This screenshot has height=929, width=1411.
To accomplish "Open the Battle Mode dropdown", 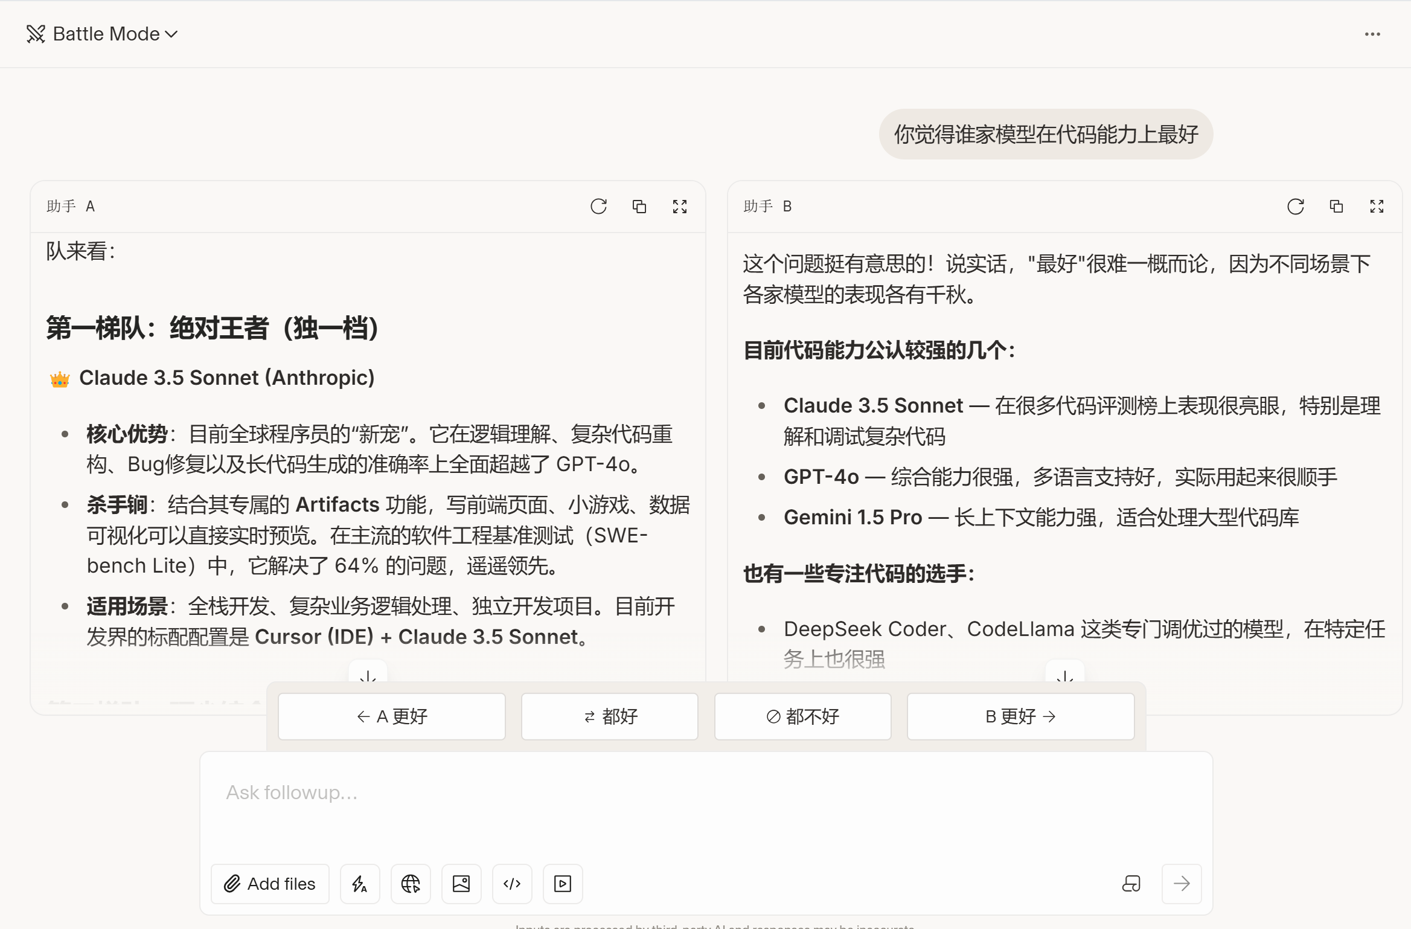I will 103,34.
